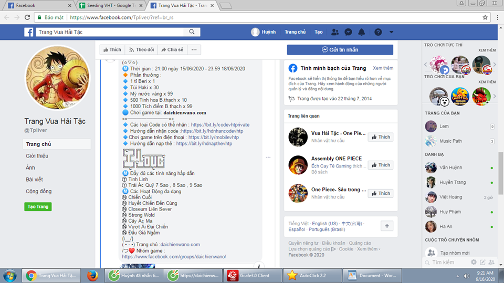Open Vua Hải Tặc related page thumbnail

coord(298,137)
